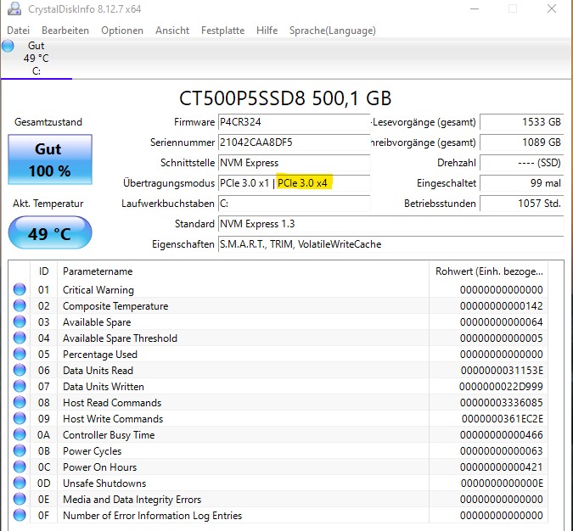Image resolution: width=573 pixels, height=531 pixels.
Task: Select the Critical Warning parameter name
Action: pos(98,290)
